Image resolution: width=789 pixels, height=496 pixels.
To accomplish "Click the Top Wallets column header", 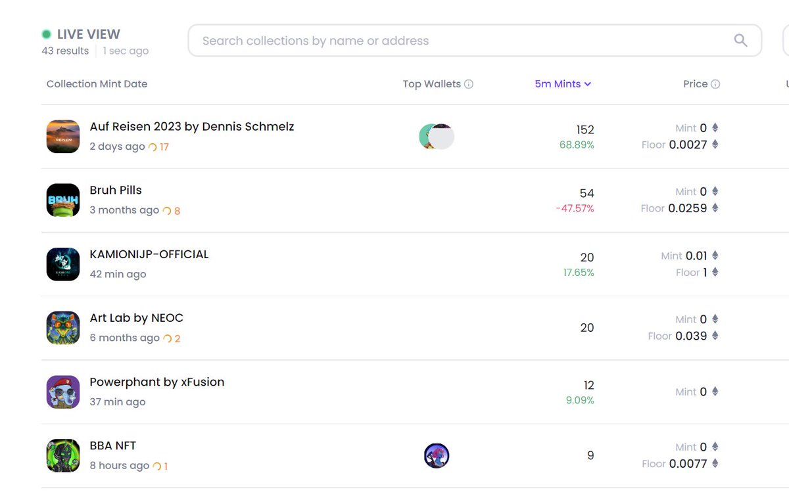I will 432,84.
